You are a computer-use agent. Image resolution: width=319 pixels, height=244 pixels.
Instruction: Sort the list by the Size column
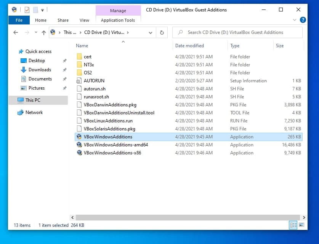280,46
